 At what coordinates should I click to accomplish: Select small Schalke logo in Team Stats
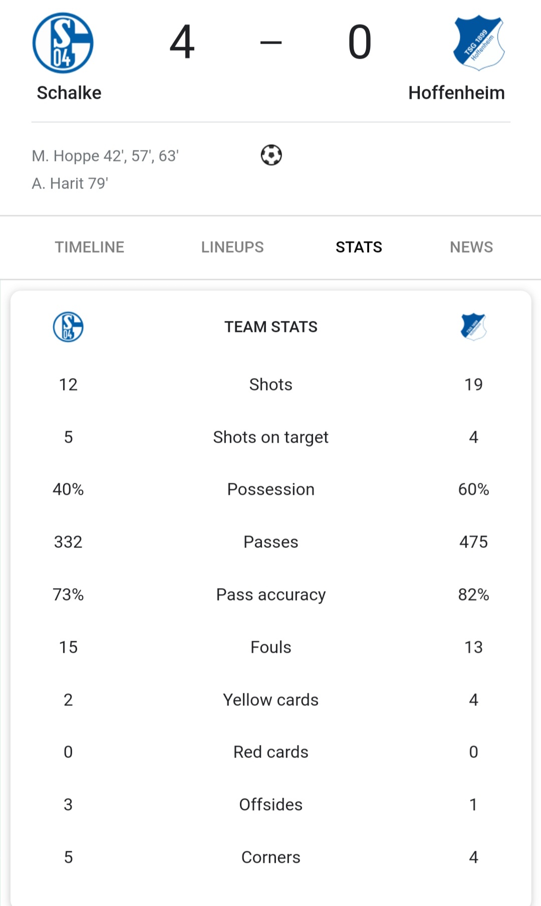click(68, 327)
